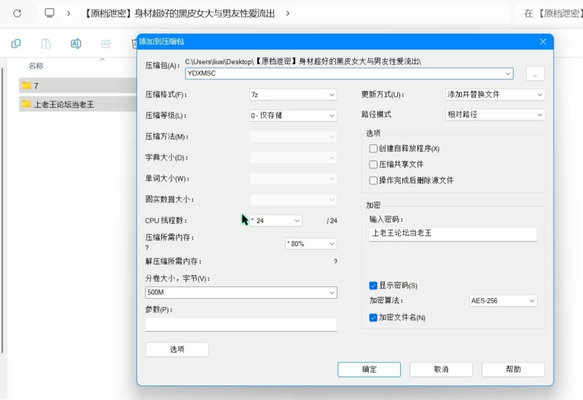The width and height of the screenshot is (583, 400).
Task: Uncheck 显示密码 checkbox
Action: click(x=373, y=286)
